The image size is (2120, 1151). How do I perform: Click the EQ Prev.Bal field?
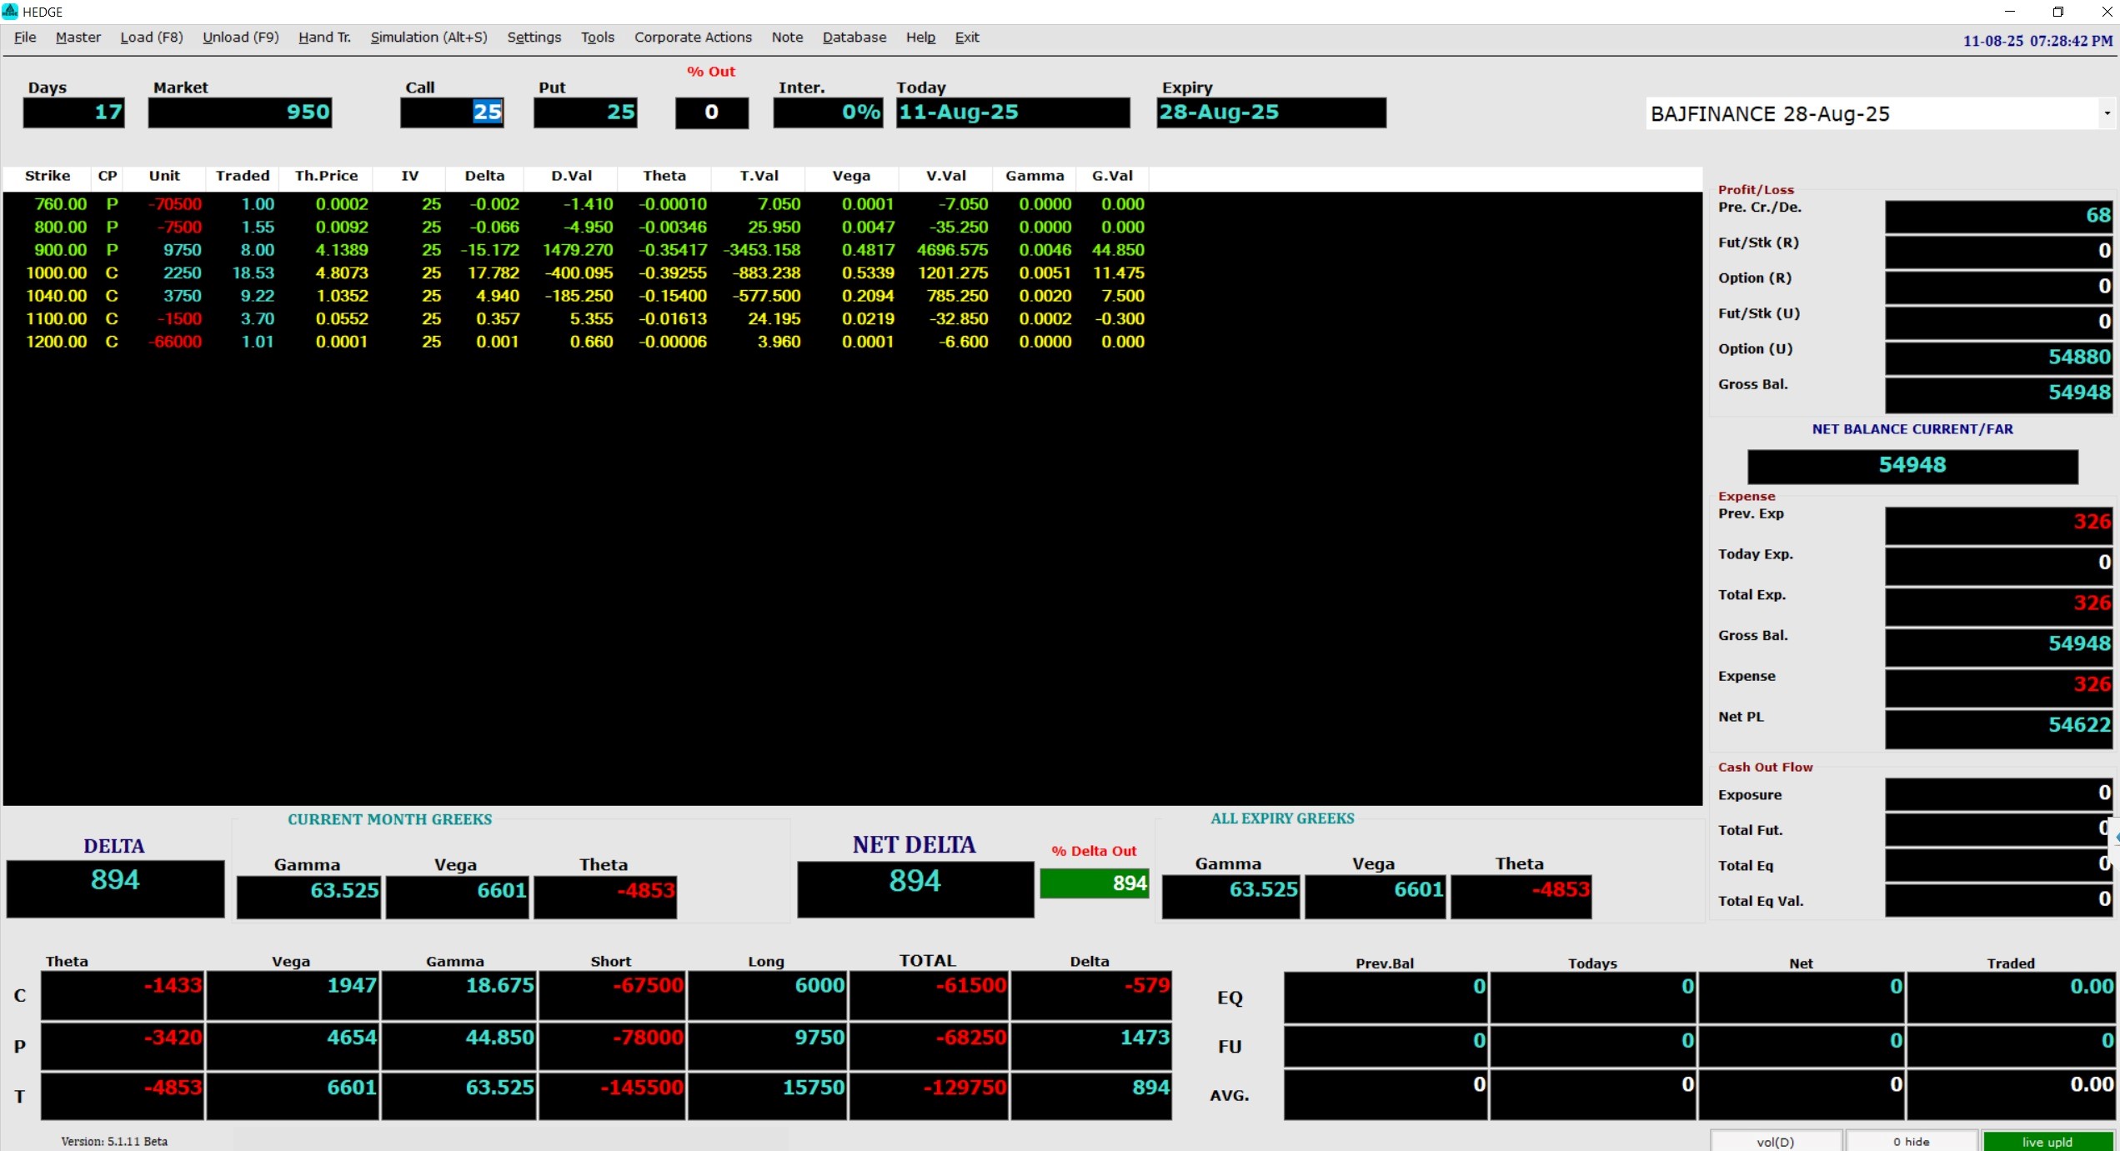tap(1386, 997)
